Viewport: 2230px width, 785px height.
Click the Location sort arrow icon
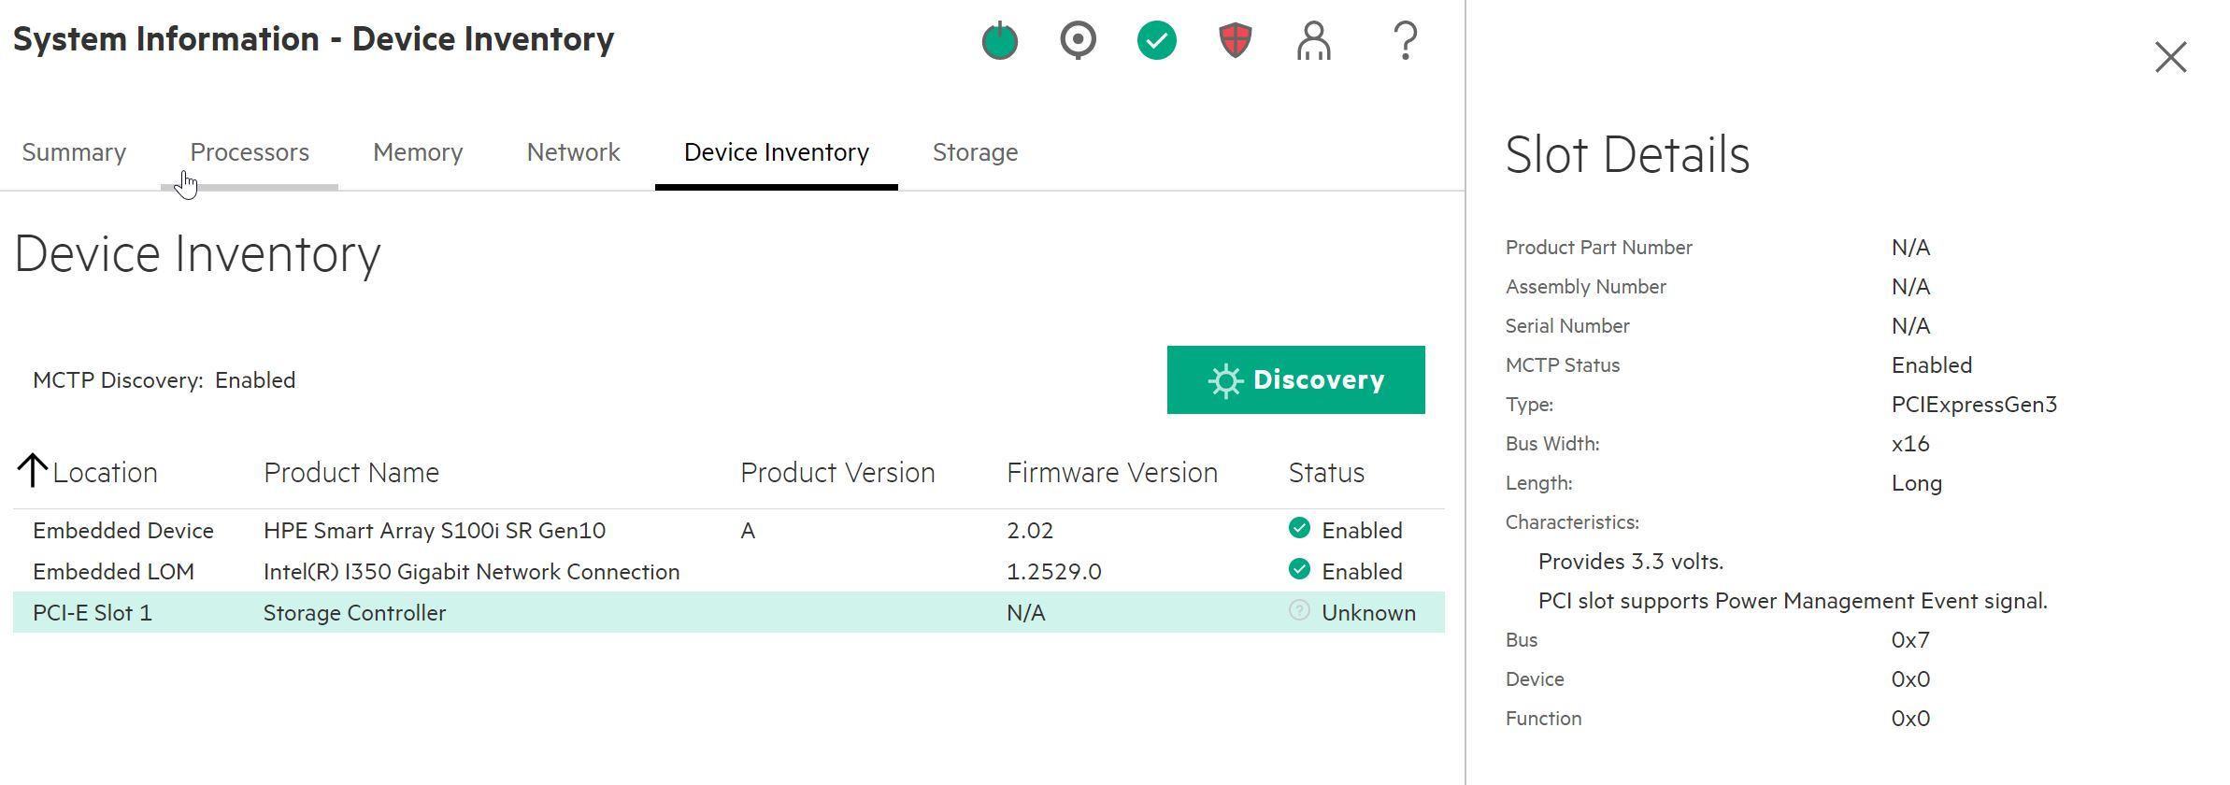pos(32,471)
